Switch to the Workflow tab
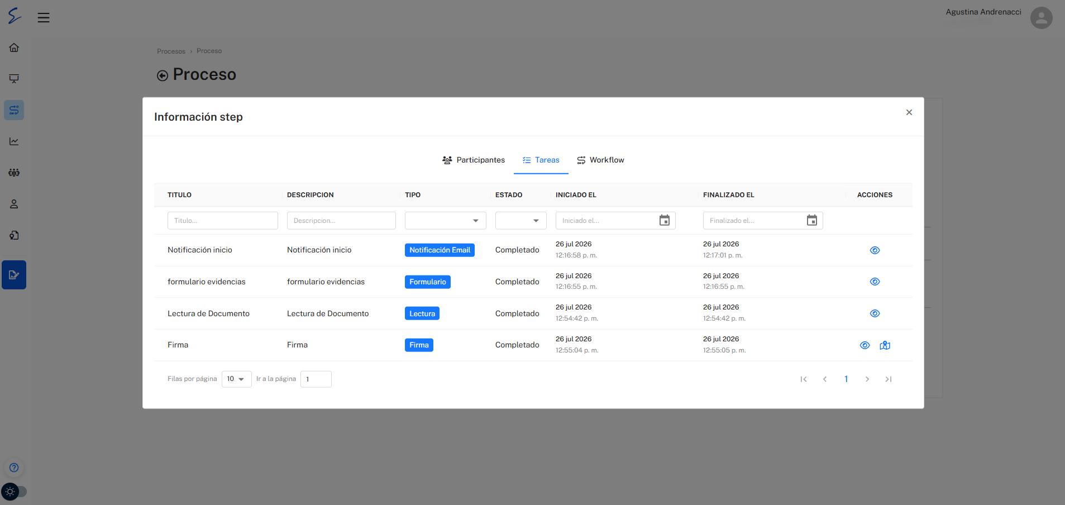 tap(600, 160)
